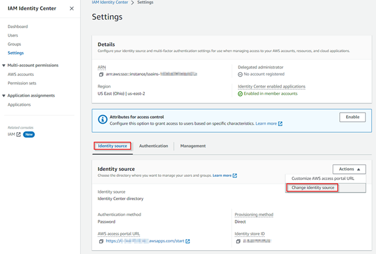Open the Actions dropdown
This screenshot has width=376, height=254.
point(349,169)
